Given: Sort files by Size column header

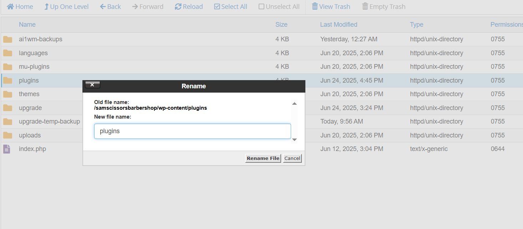Looking at the screenshot, I should (281, 25).
